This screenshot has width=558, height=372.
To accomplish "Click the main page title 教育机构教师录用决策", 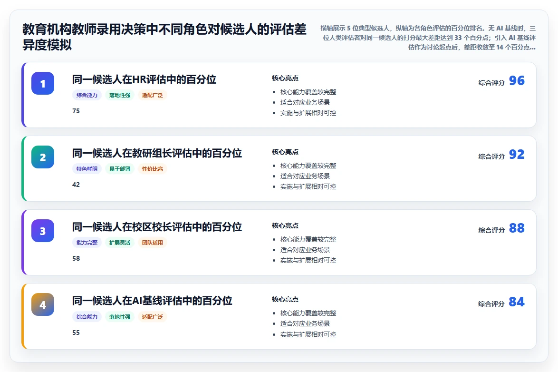I will point(164,37).
